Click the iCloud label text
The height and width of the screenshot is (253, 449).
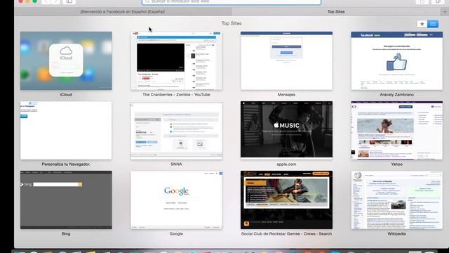pyautogui.click(x=66, y=95)
